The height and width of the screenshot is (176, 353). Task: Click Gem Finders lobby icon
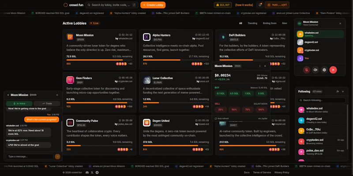(70, 80)
